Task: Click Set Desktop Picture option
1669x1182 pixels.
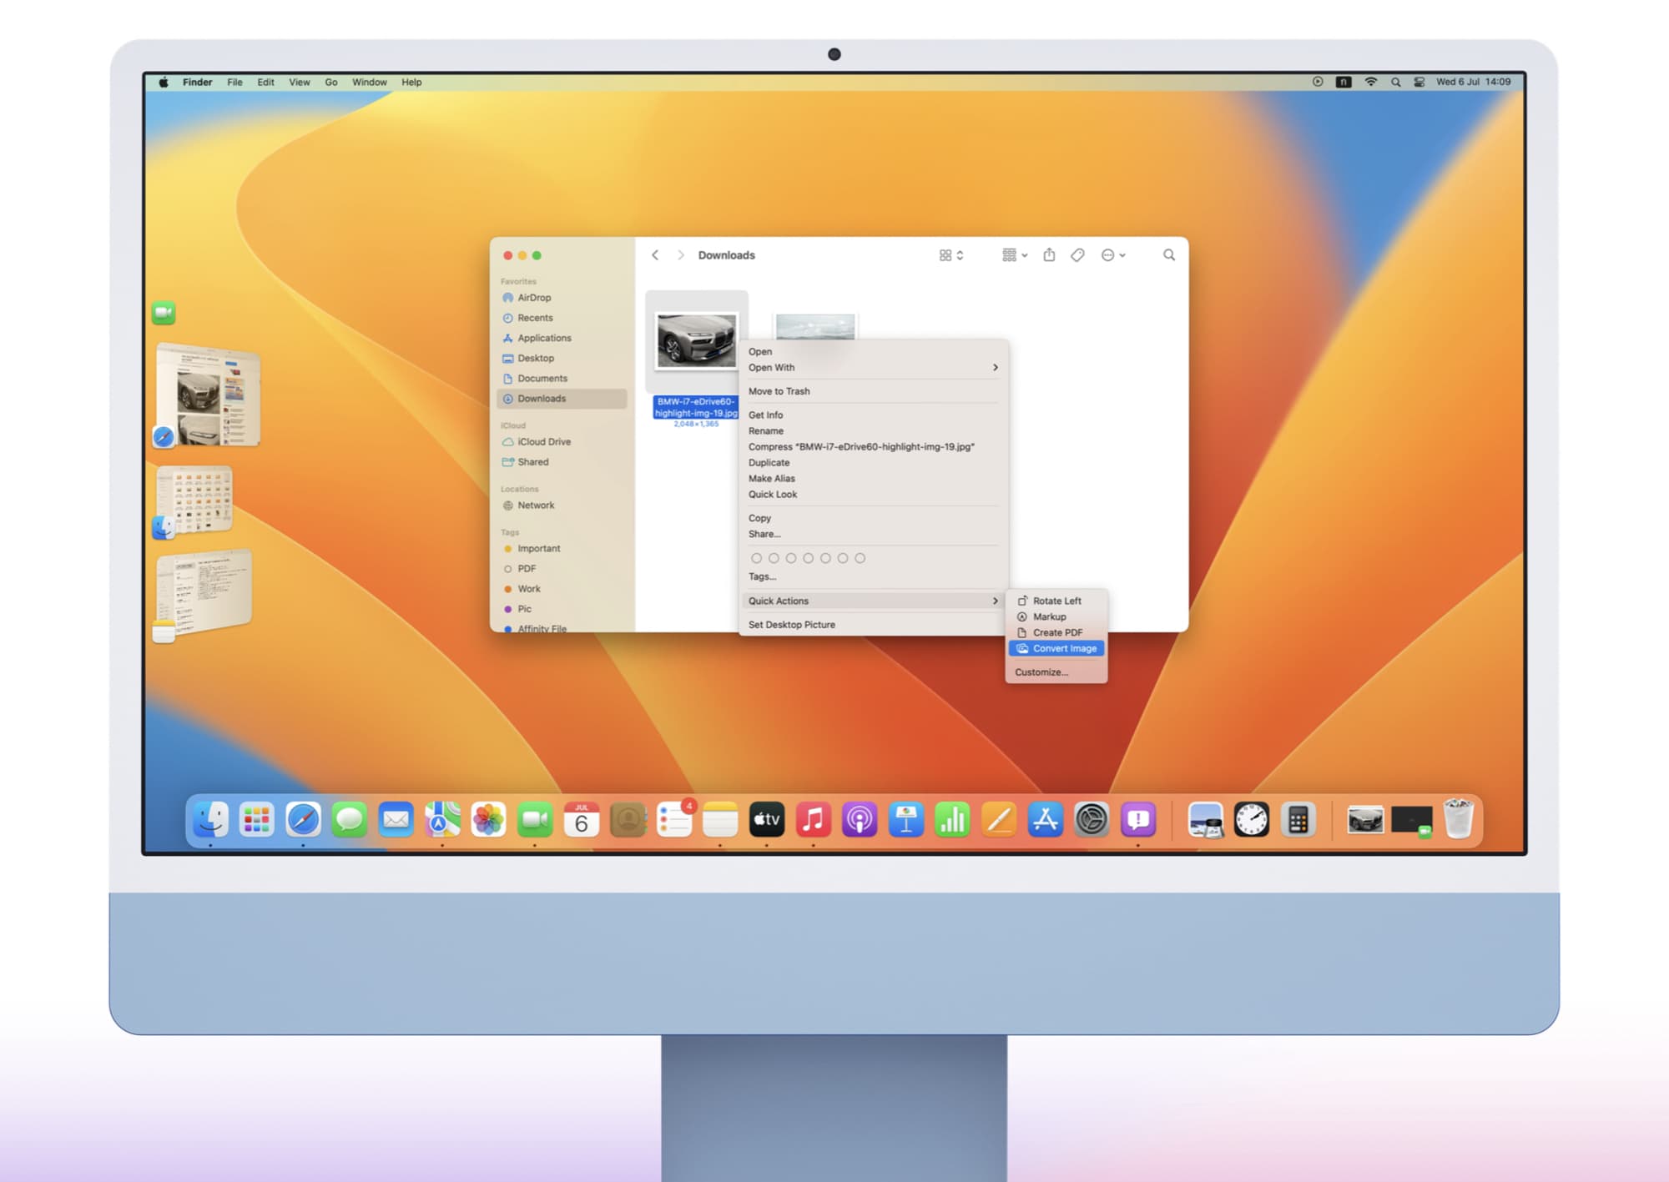Action: tap(791, 625)
